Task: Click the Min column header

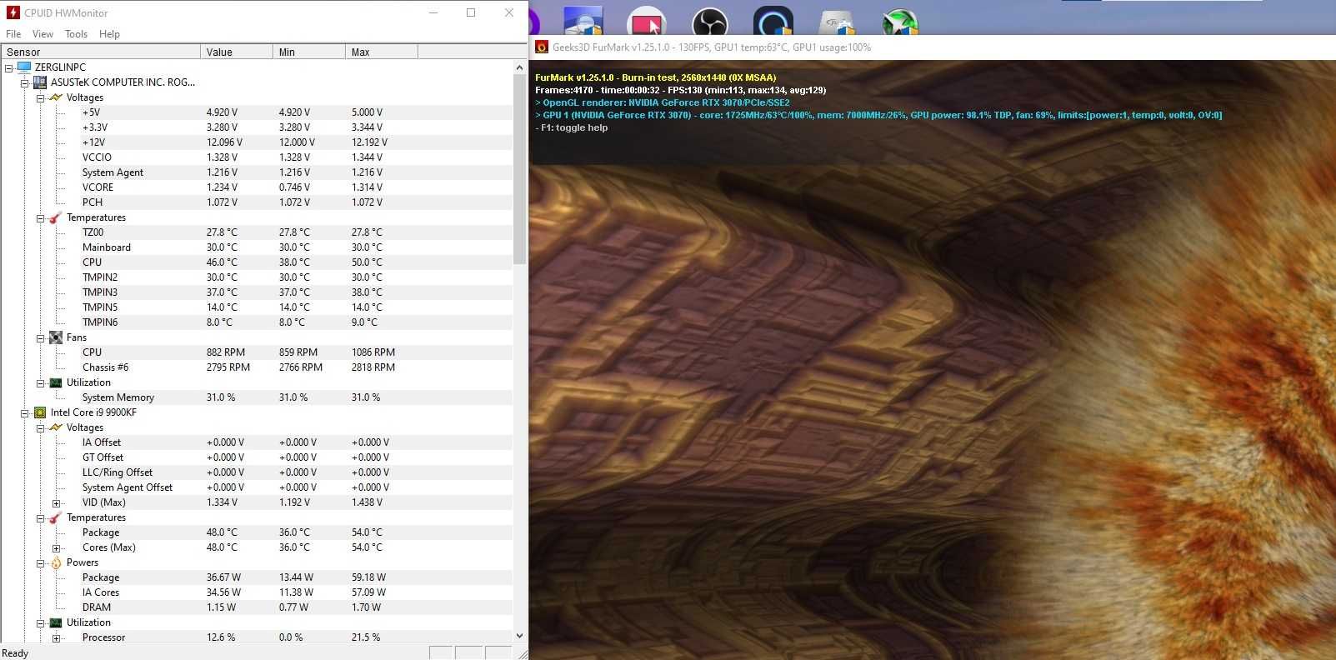Action: click(309, 52)
